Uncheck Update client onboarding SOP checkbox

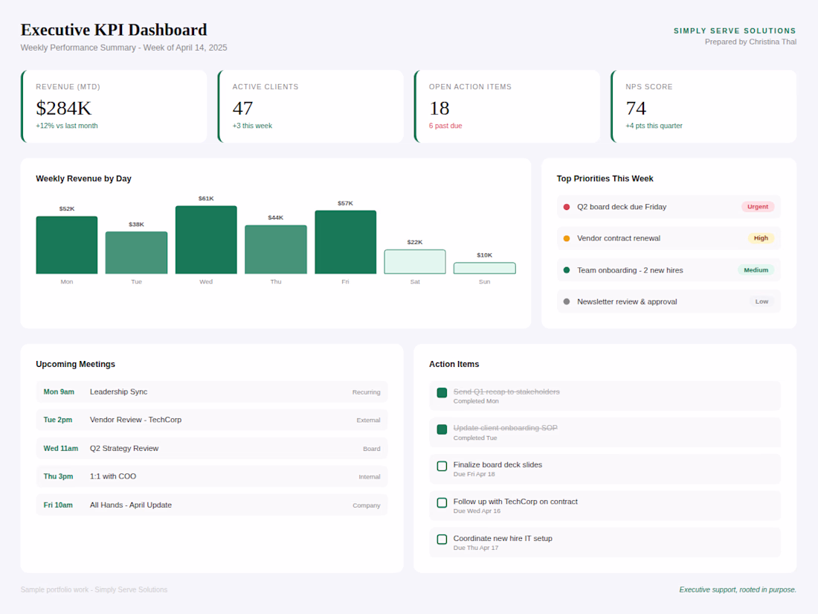pyautogui.click(x=442, y=429)
